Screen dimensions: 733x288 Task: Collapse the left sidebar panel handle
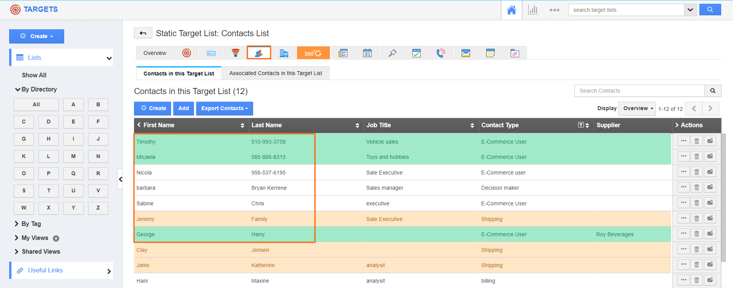pyautogui.click(x=120, y=179)
